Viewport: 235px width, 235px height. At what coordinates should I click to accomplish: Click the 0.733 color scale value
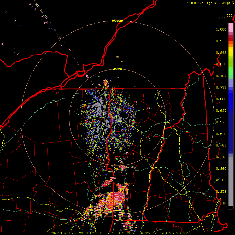point(221,87)
